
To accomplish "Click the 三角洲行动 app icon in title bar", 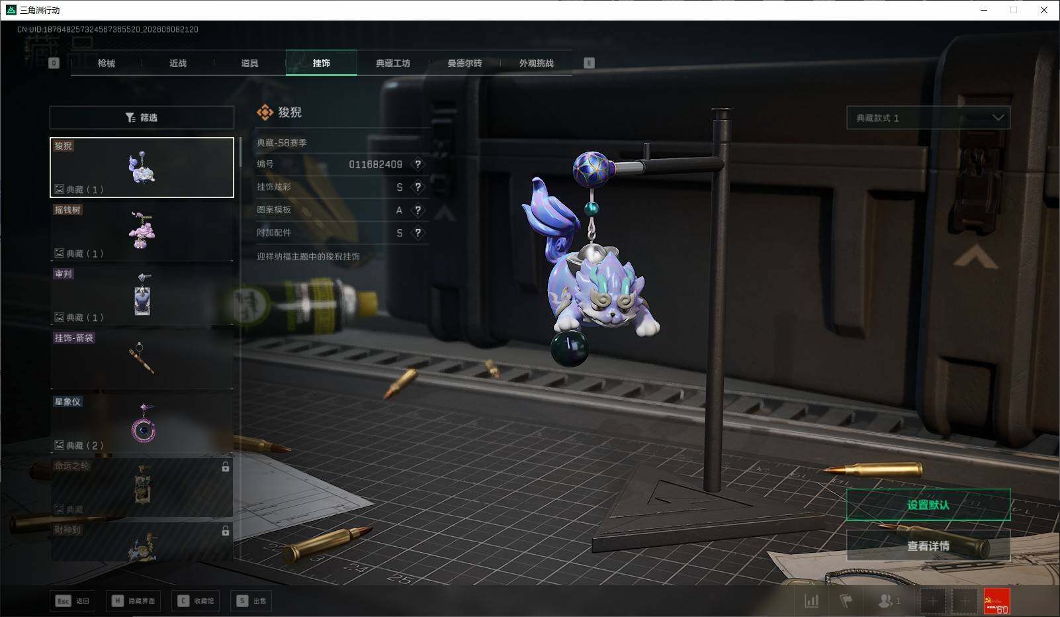I will pyautogui.click(x=11, y=10).
